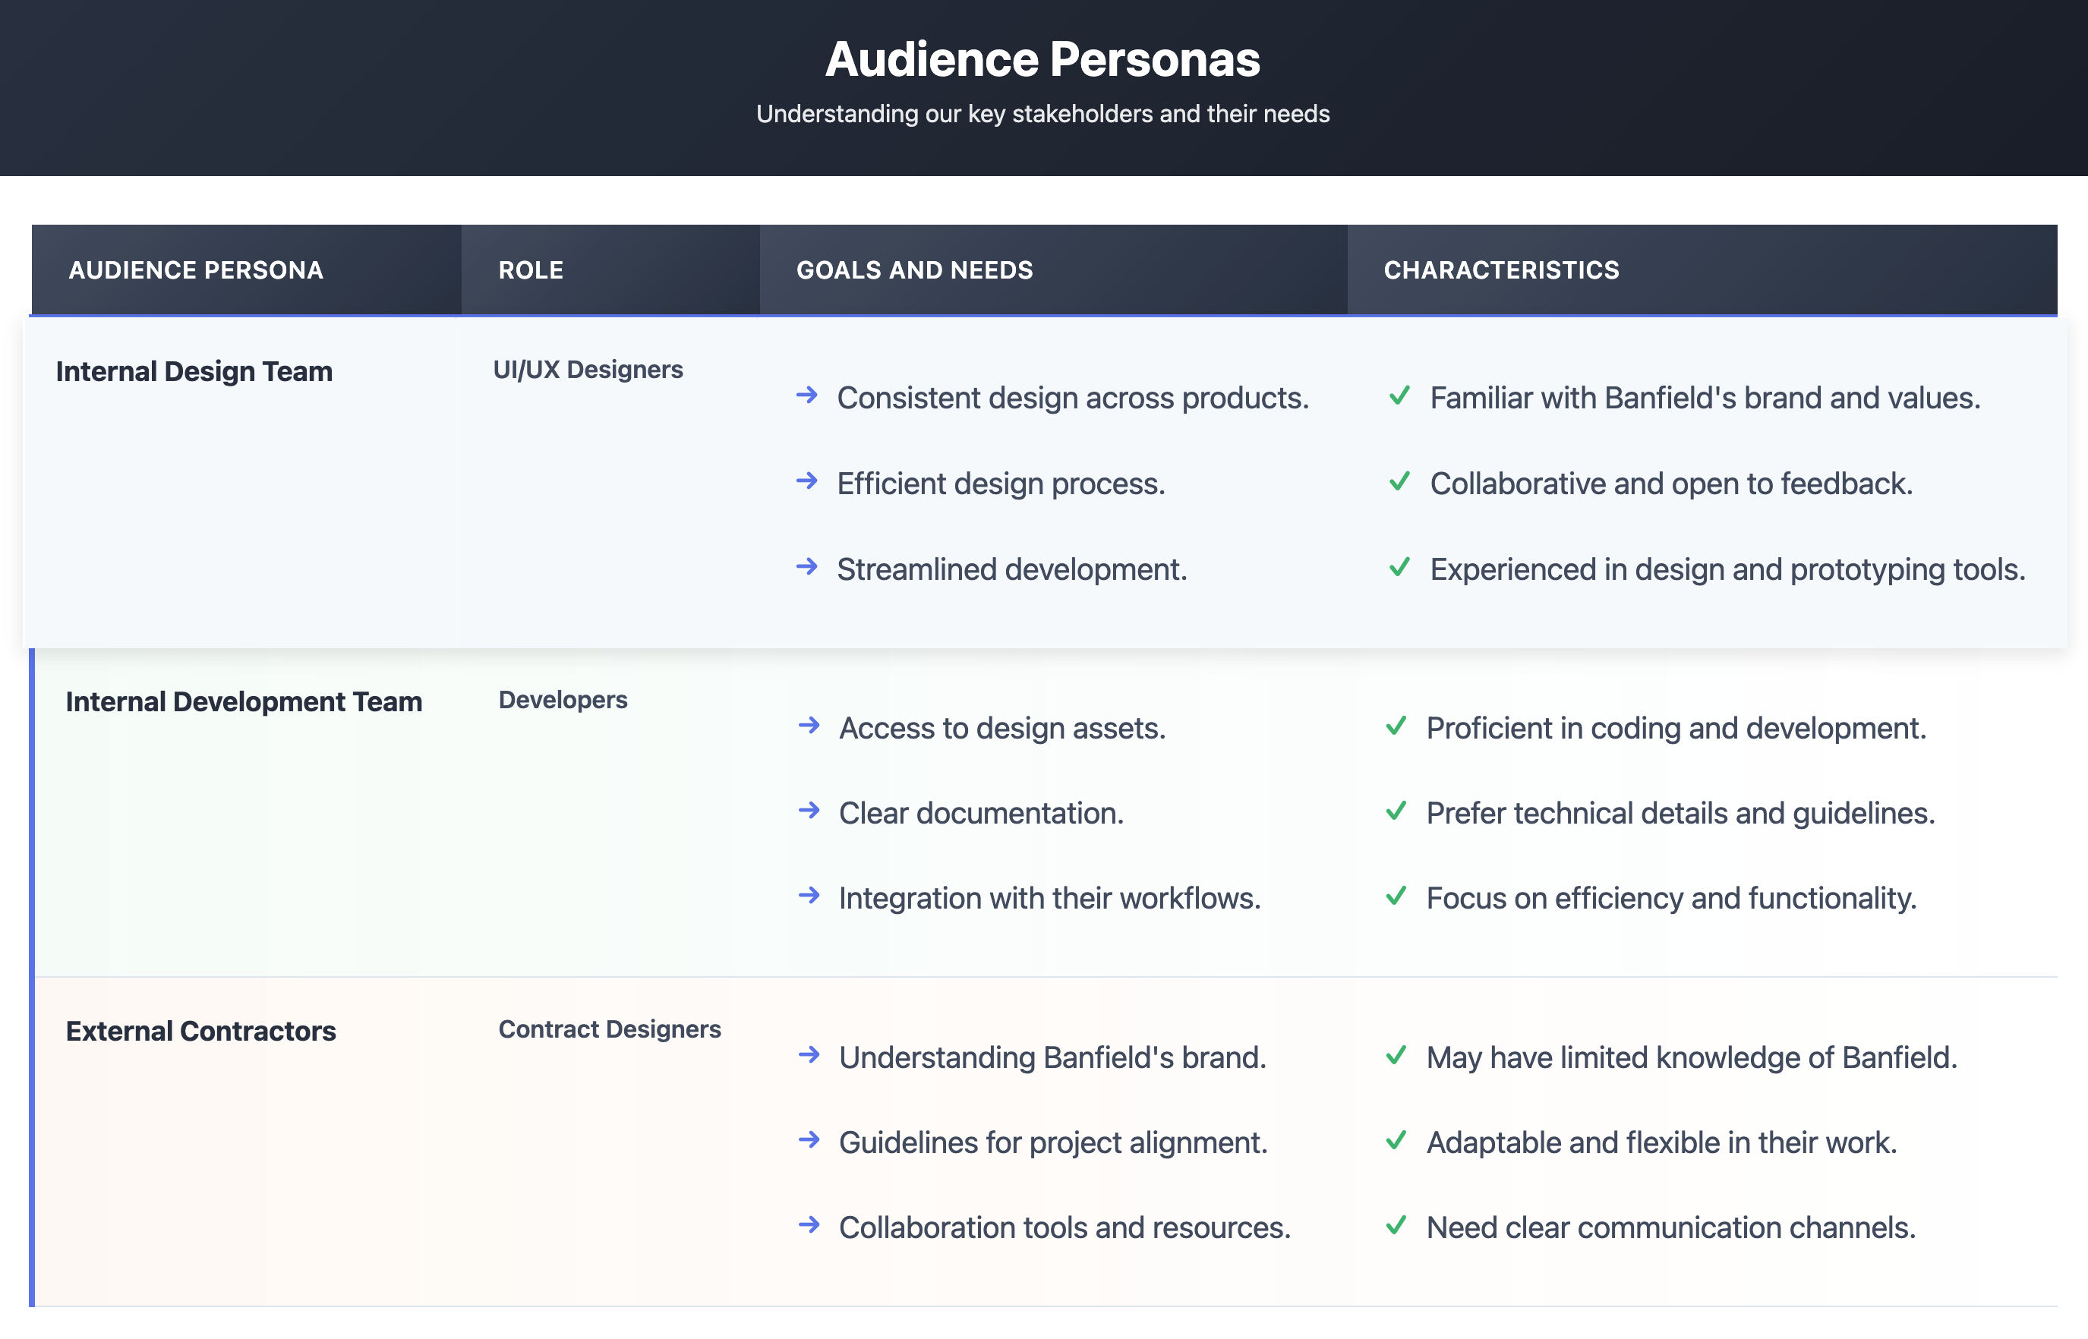
Task: Click checkmark beside Need clear communication channels
Action: [x=1396, y=1225]
